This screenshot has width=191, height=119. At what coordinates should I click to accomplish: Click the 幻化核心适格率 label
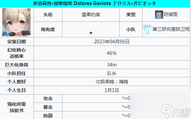pyautogui.click(x=17, y=53)
